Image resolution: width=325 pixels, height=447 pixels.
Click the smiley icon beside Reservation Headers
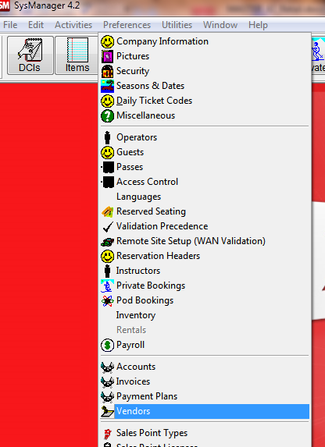pos(107,257)
